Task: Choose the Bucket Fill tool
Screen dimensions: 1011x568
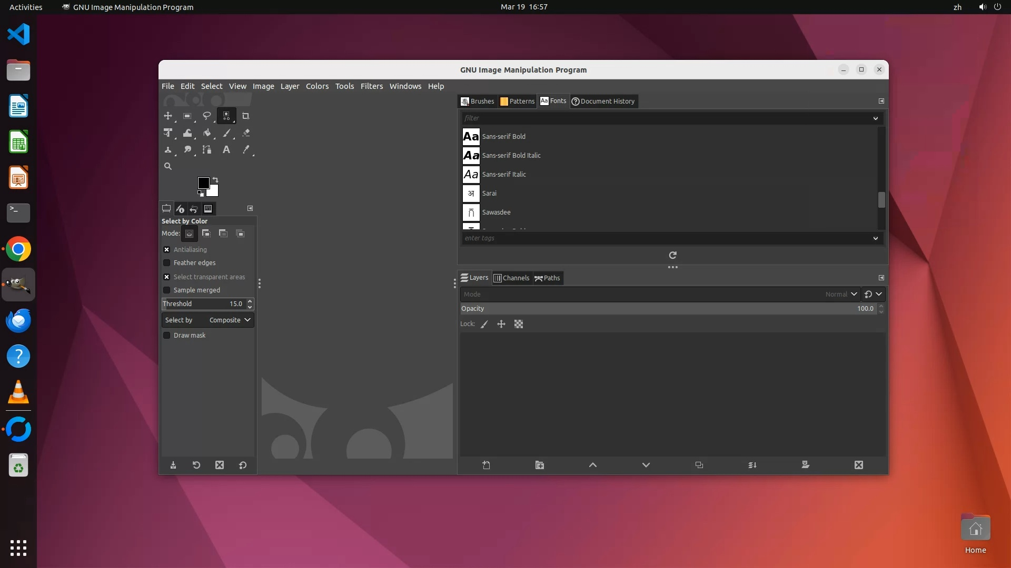Action: [x=207, y=133]
